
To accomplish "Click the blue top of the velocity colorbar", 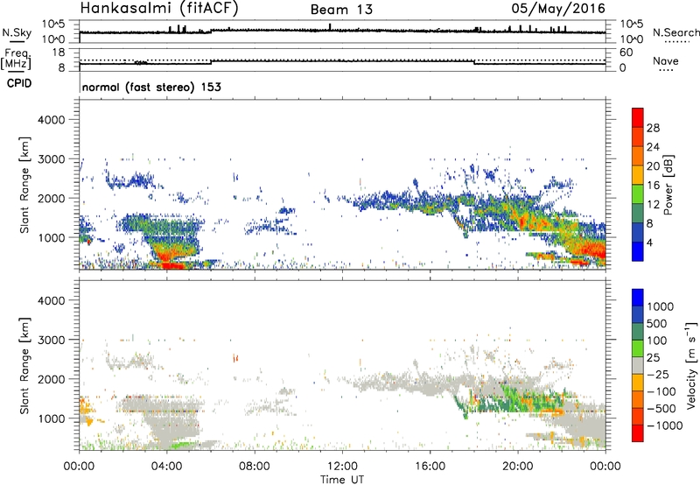I will point(638,297).
